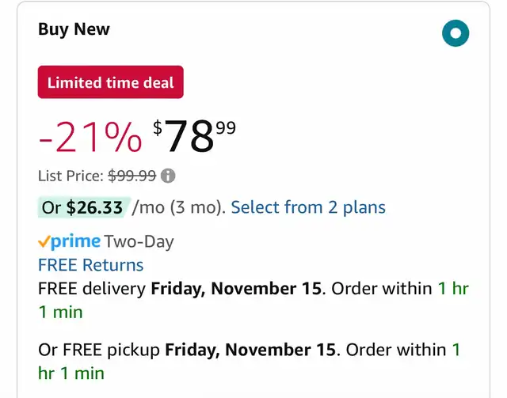
Task: Click the Limited time deal badge
Action: [111, 82]
